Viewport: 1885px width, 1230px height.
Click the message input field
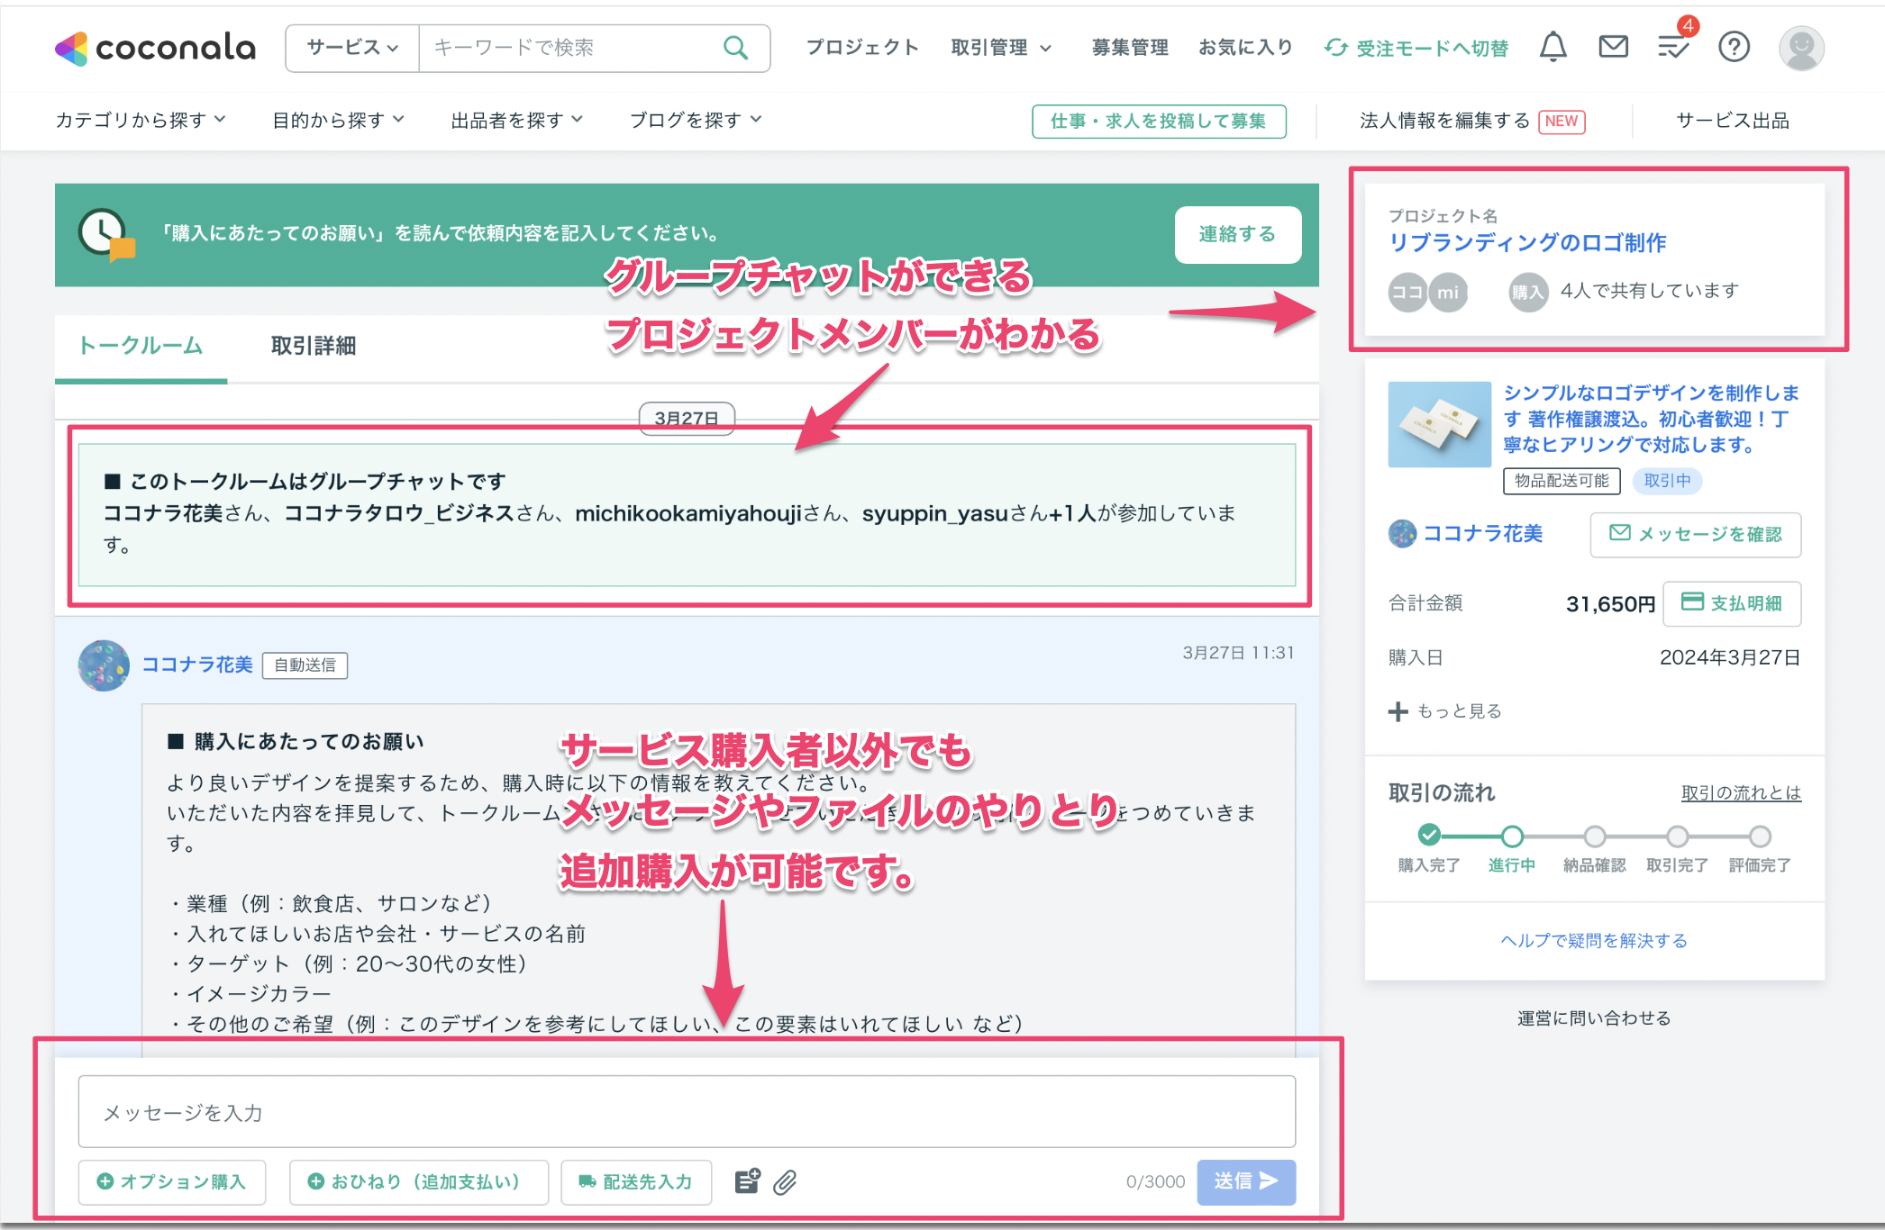click(687, 1112)
